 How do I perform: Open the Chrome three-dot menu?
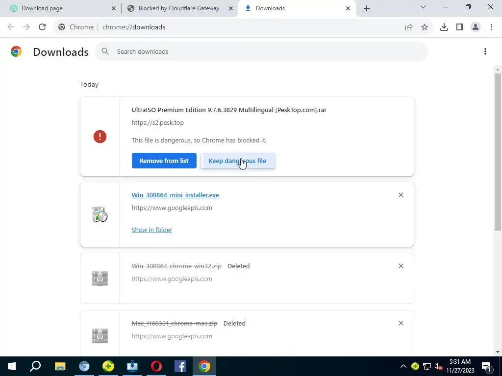[x=491, y=27]
